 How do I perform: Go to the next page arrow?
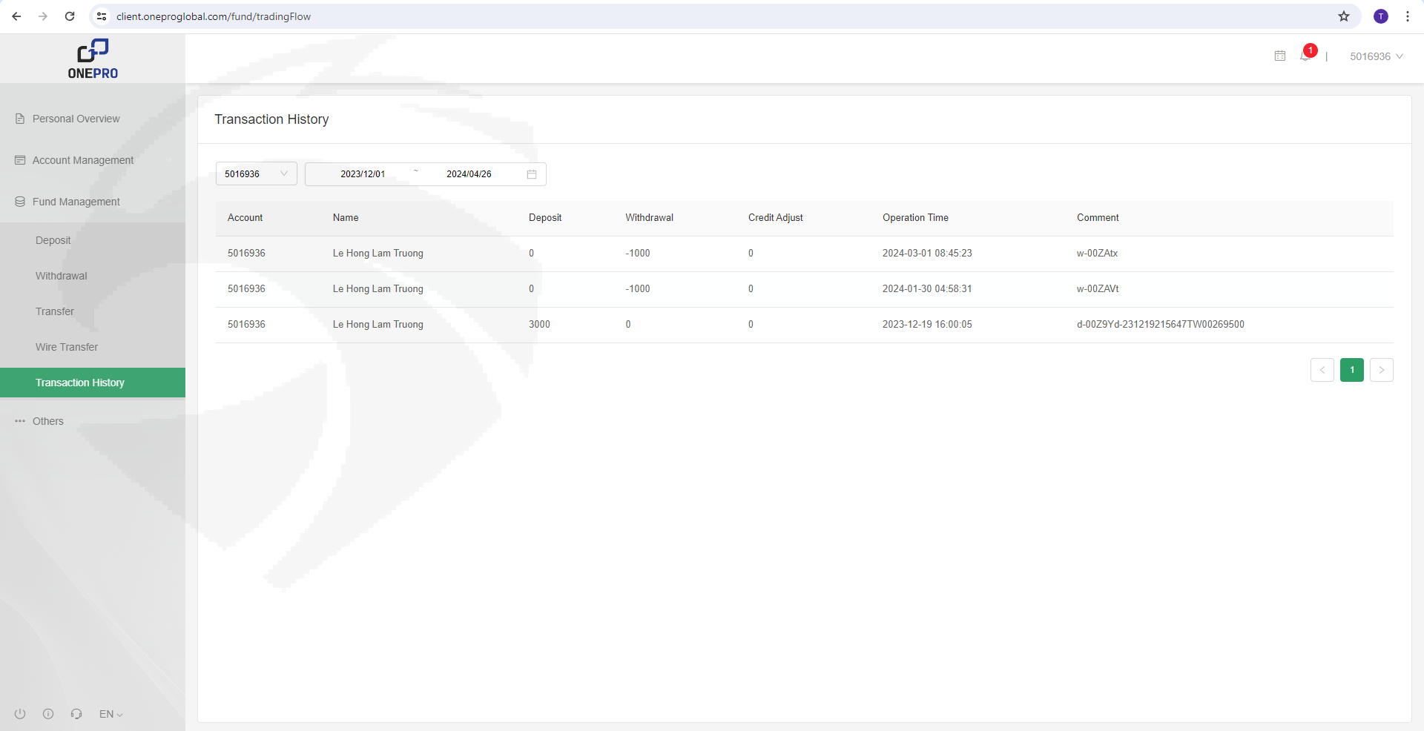point(1381,370)
